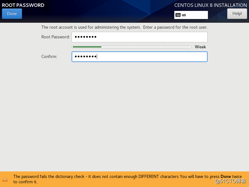Click the blue Done button

click(12, 14)
